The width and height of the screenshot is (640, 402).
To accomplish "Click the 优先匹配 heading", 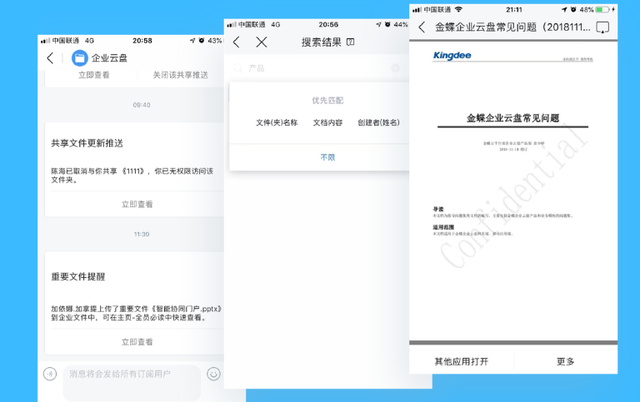I will pyautogui.click(x=327, y=101).
